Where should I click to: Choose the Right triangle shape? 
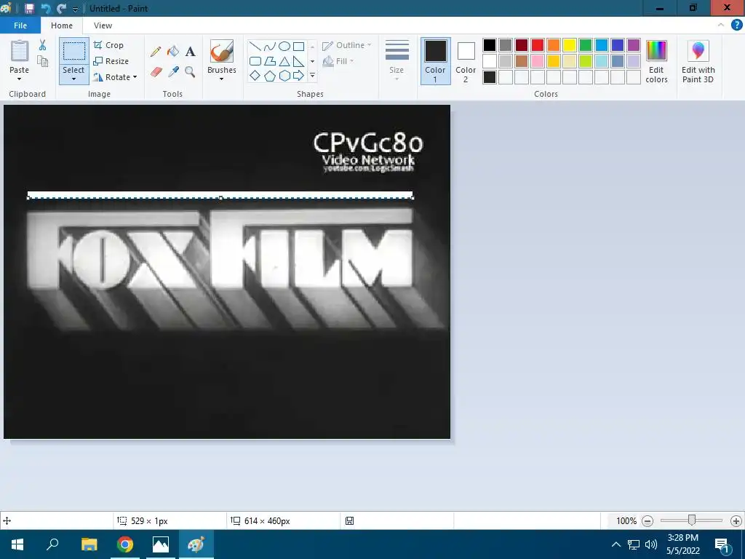click(x=298, y=61)
